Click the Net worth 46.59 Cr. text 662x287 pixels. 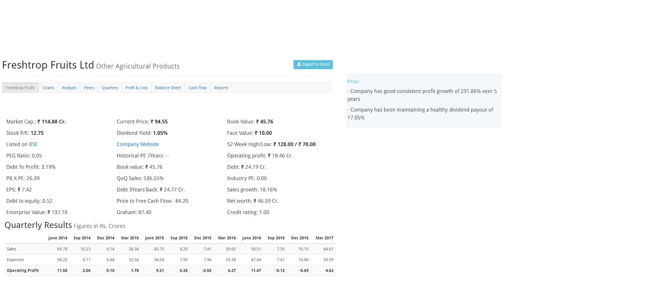253,201
